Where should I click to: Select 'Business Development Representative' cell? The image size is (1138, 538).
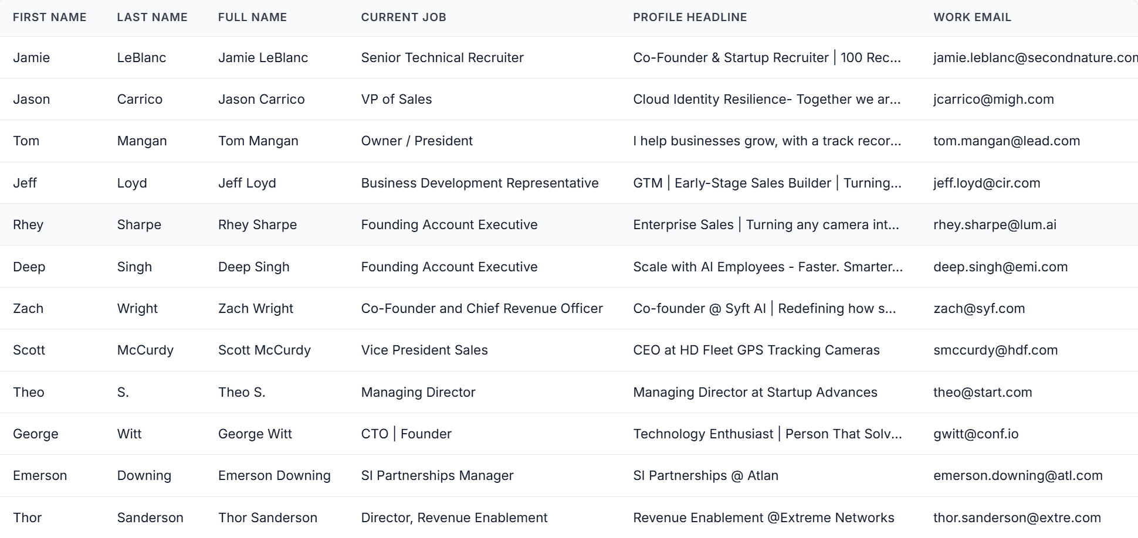point(479,183)
